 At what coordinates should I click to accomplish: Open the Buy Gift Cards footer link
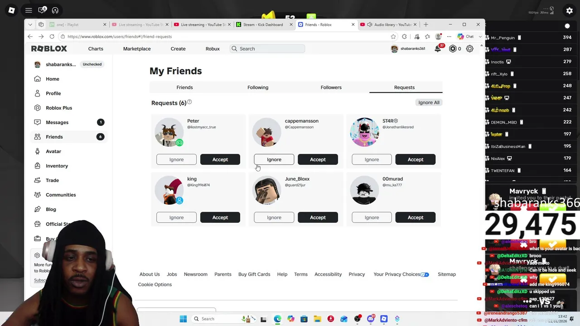(x=254, y=274)
